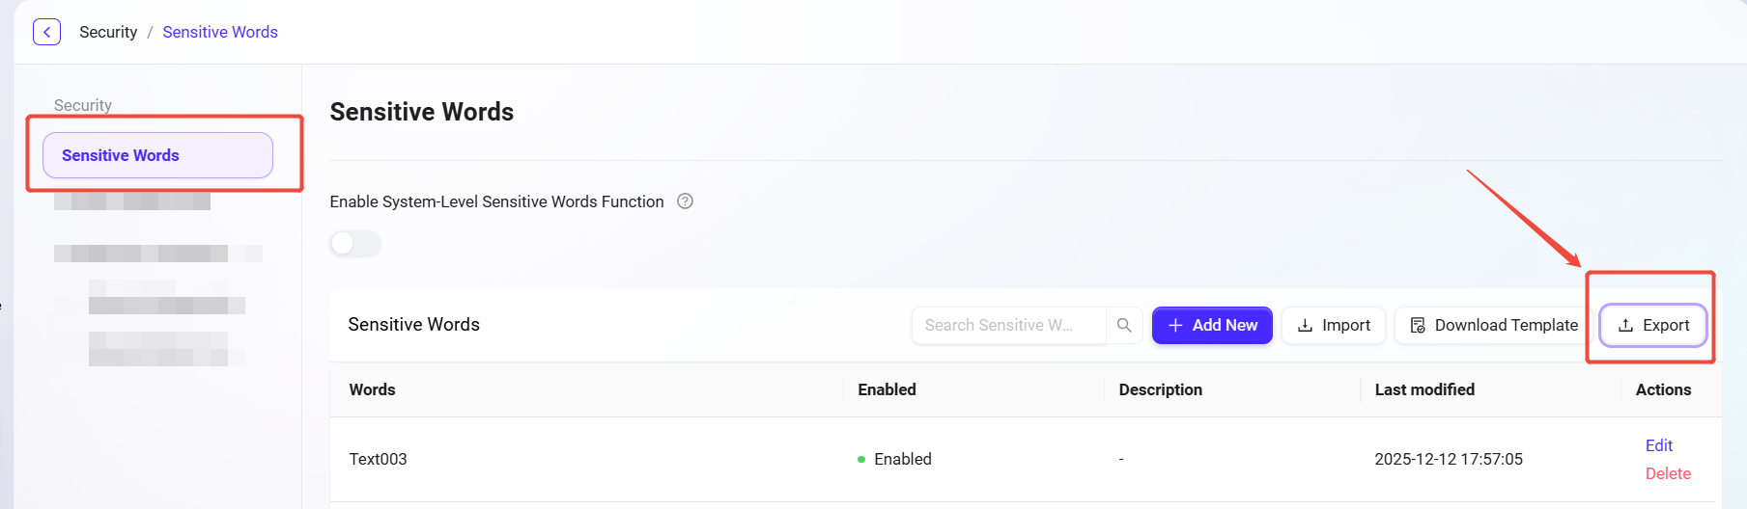Viewport: 1747px width, 509px height.
Task: Select the Text003 word cell
Action: click(x=378, y=459)
